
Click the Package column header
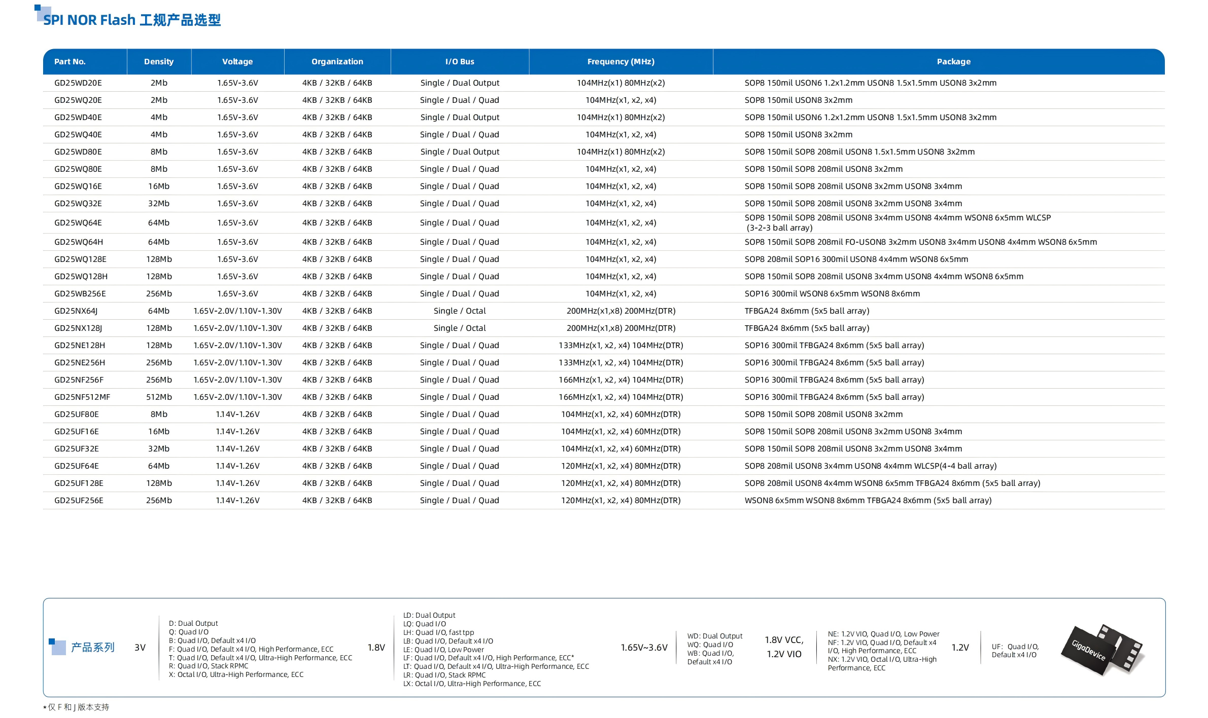coord(953,62)
